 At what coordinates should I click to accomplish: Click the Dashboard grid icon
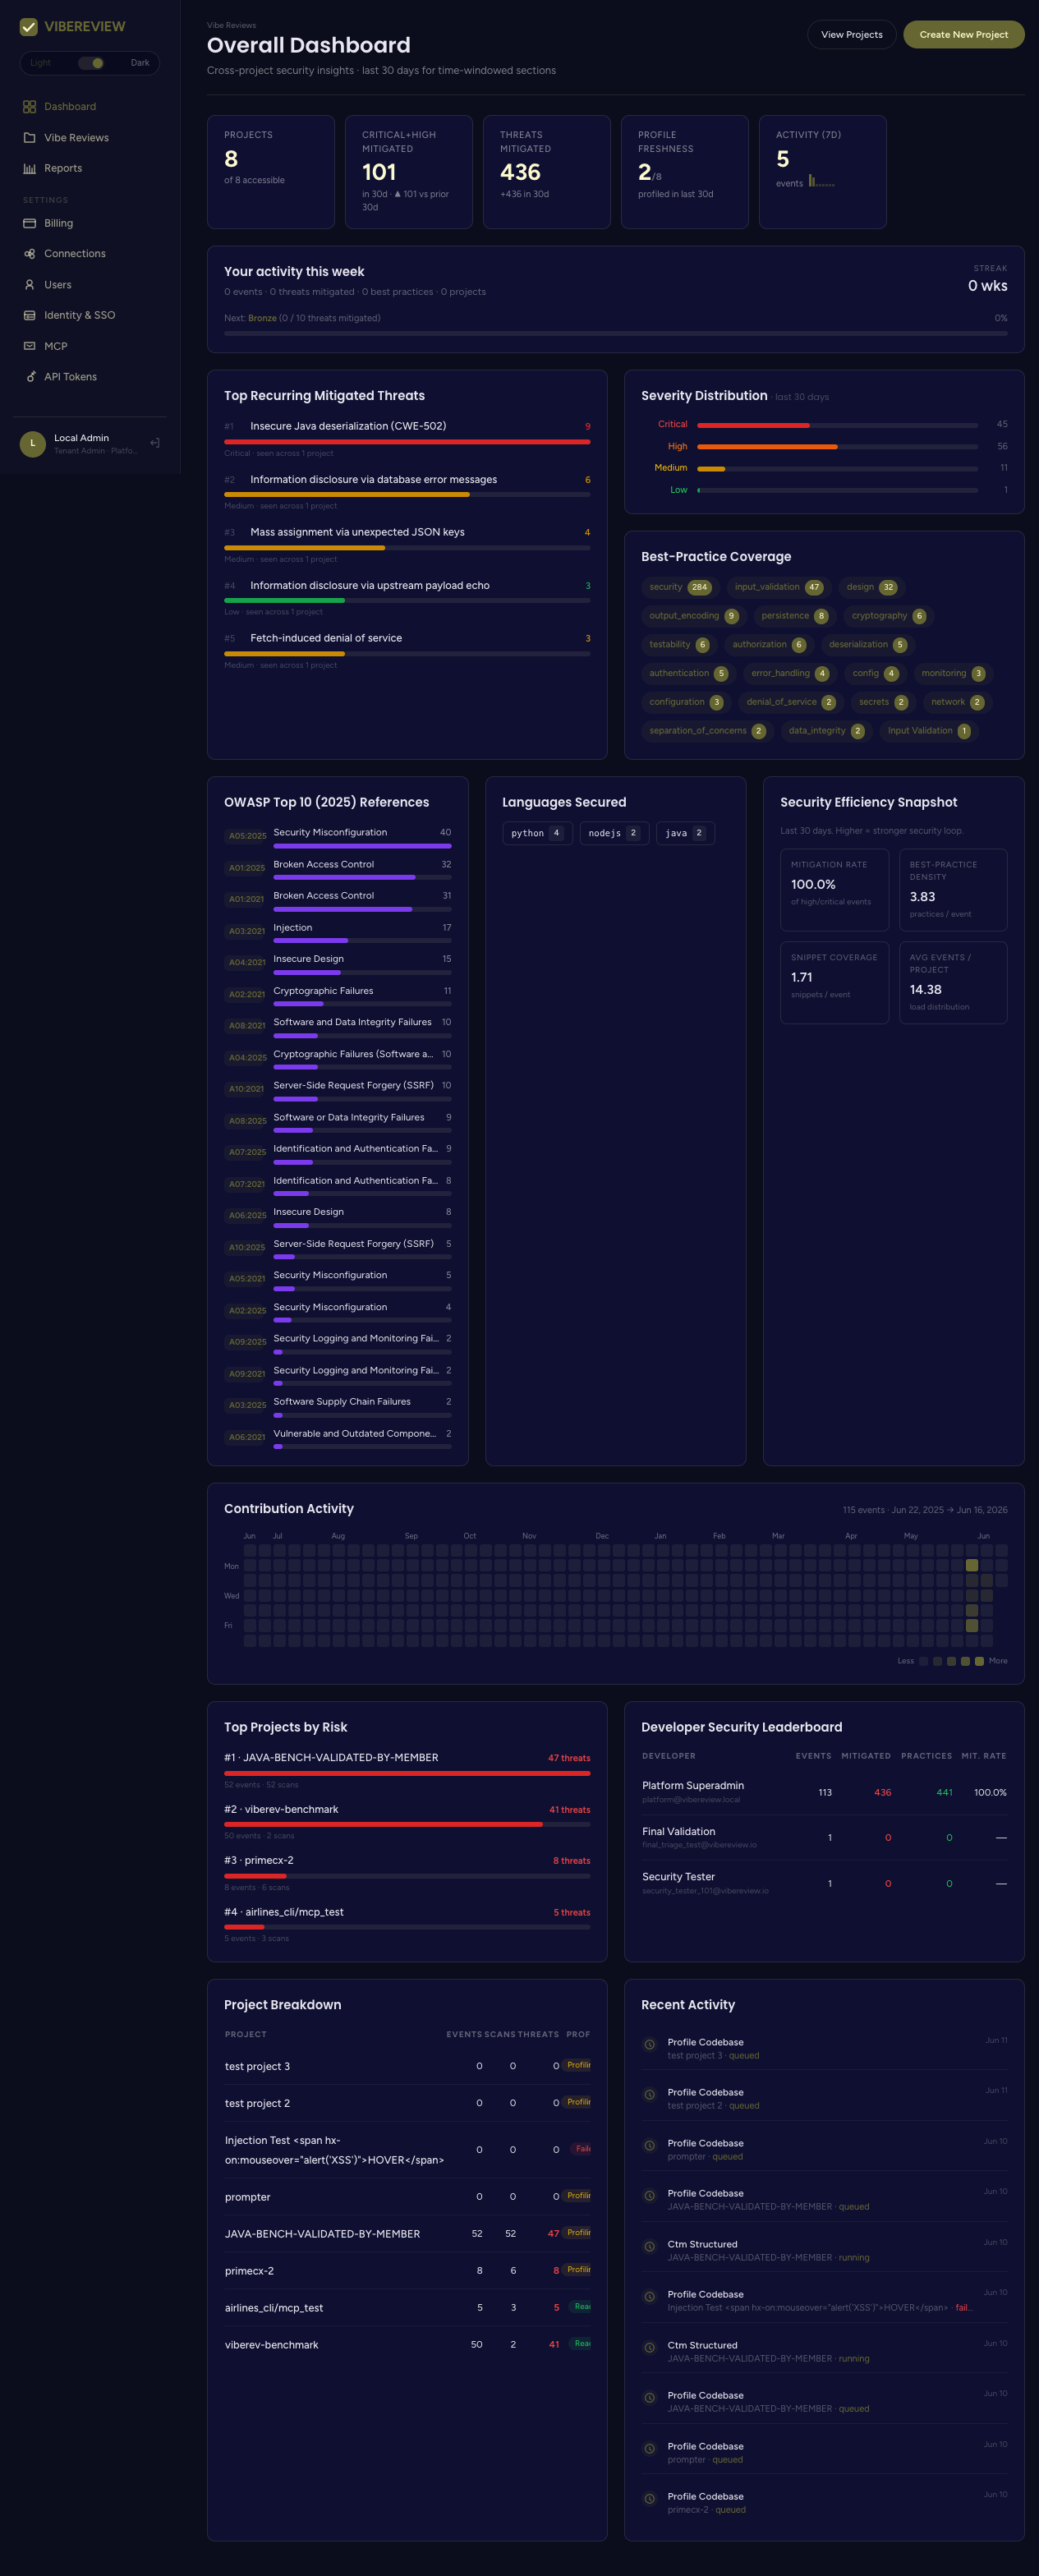coord(29,107)
